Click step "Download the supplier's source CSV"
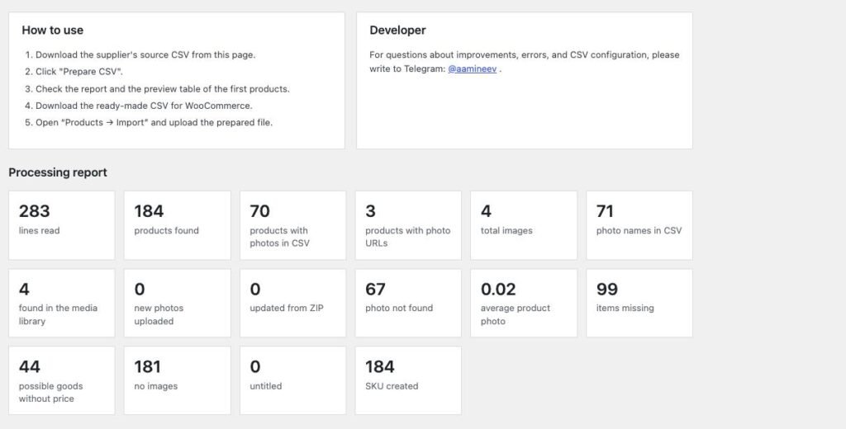Viewport: 846px width, 429px height. (145, 54)
